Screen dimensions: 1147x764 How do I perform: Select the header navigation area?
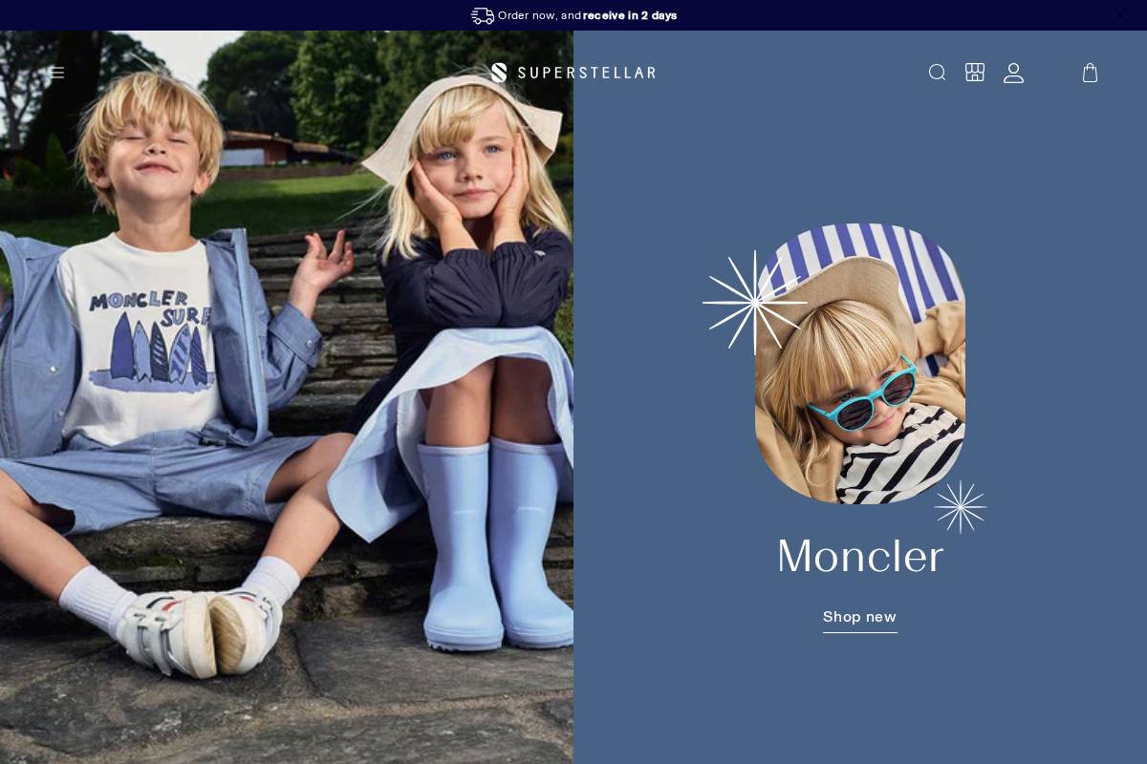point(573,73)
